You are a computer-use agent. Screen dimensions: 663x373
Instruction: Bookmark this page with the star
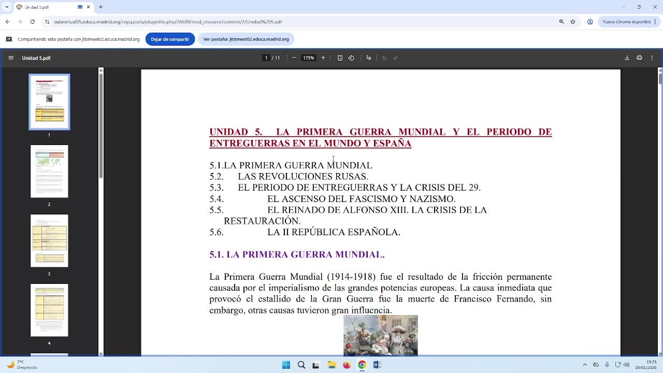click(573, 22)
